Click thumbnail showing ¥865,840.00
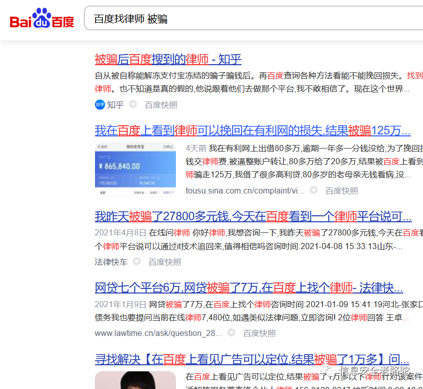Screen dimensions: 423x389 [135, 169]
